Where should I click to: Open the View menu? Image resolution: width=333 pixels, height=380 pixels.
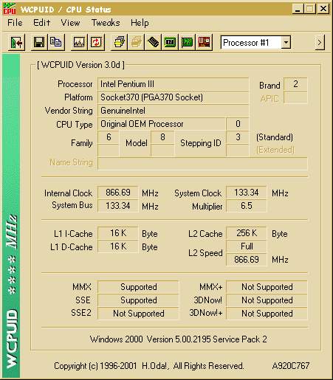(70, 23)
